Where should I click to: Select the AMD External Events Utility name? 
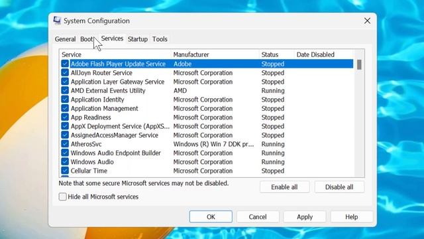108,90
